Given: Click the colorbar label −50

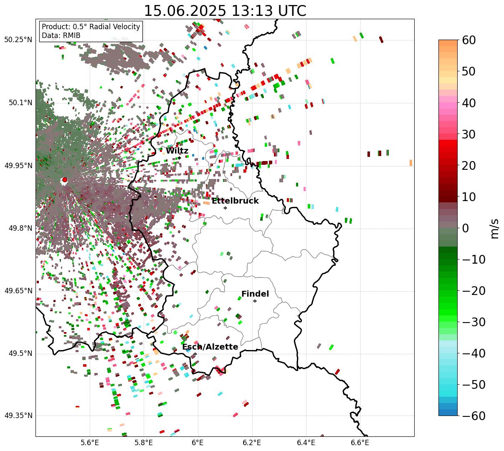Looking at the screenshot, I should pyautogui.click(x=474, y=384).
